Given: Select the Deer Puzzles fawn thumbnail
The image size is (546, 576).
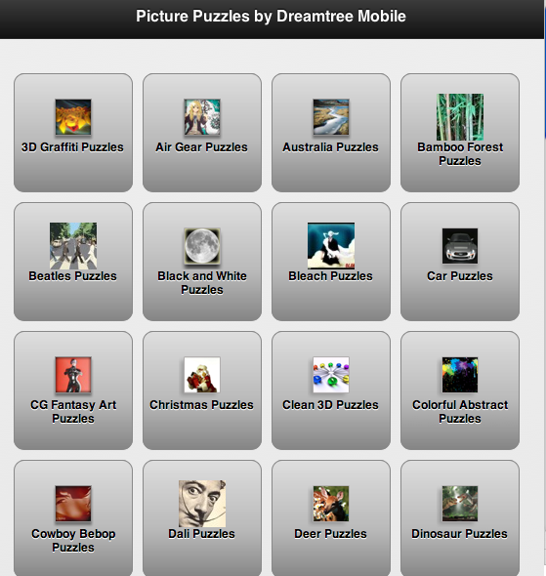Looking at the screenshot, I should point(331,504).
